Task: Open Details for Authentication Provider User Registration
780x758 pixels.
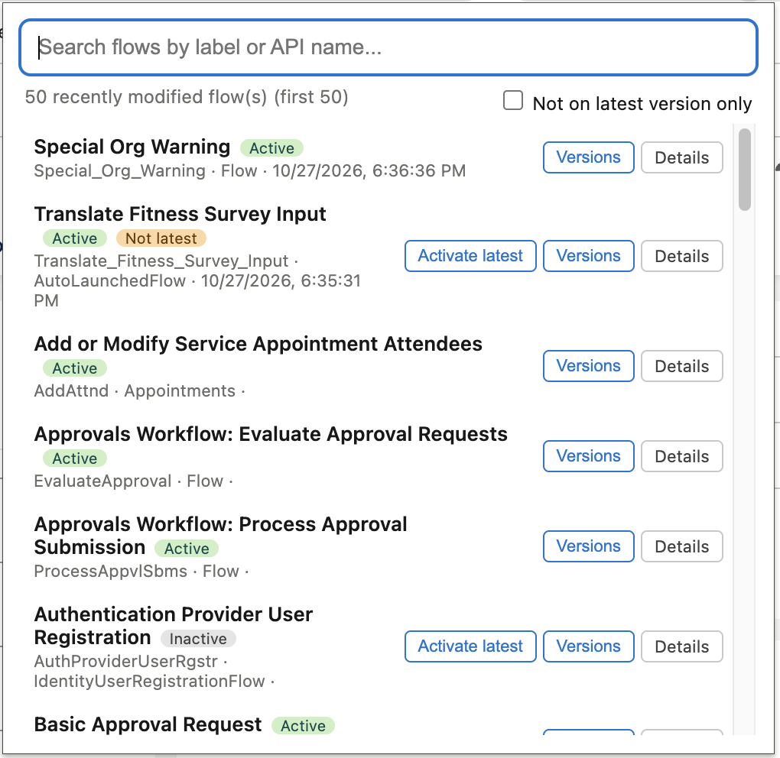Action: click(x=681, y=646)
